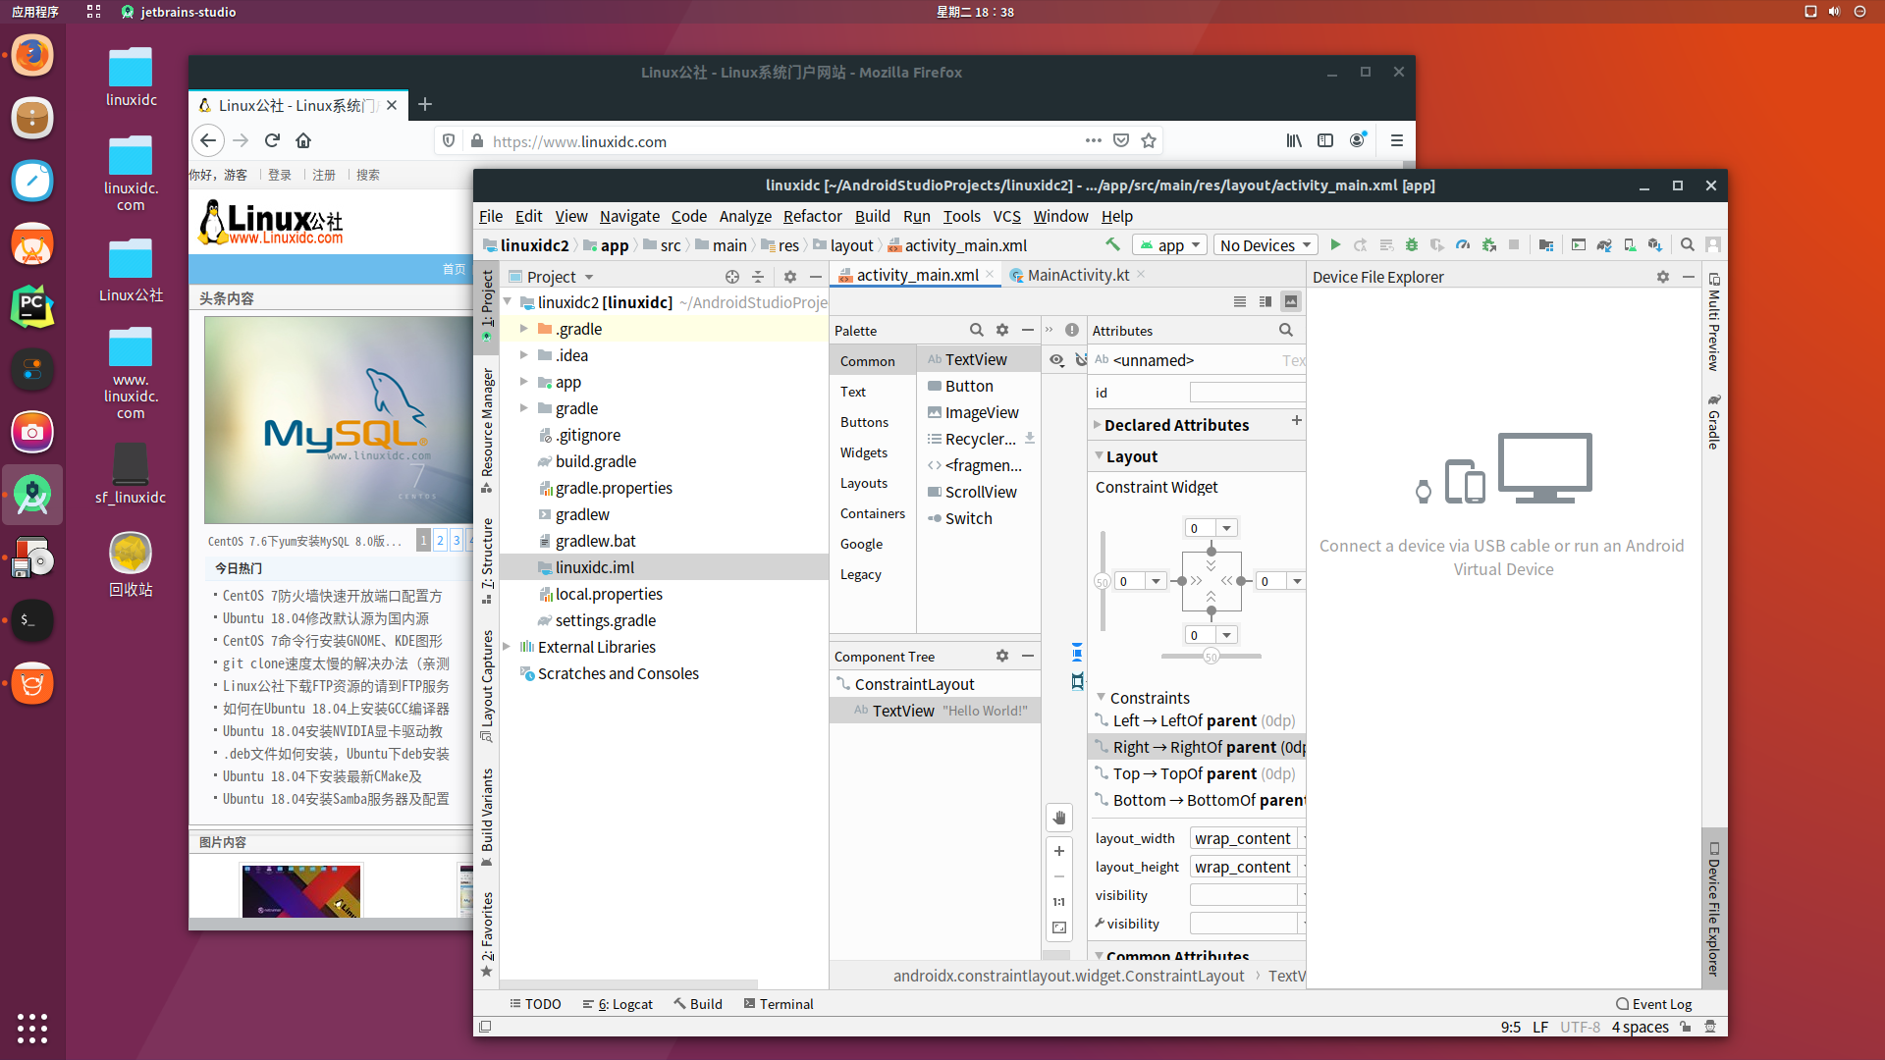Image resolution: width=1885 pixels, height=1060 pixels.
Task: Switch to MainActivity.kt tab
Action: click(1078, 275)
